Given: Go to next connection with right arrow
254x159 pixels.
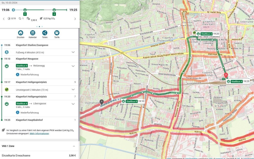Looking at the screenshot, I should [x=75, y=19].
